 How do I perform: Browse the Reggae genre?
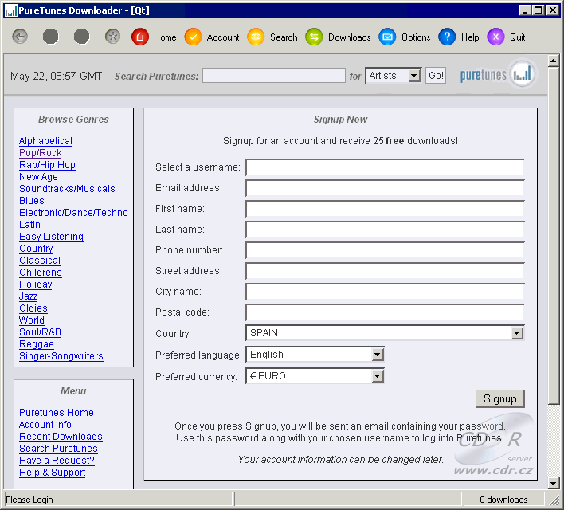(x=37, y=344)
